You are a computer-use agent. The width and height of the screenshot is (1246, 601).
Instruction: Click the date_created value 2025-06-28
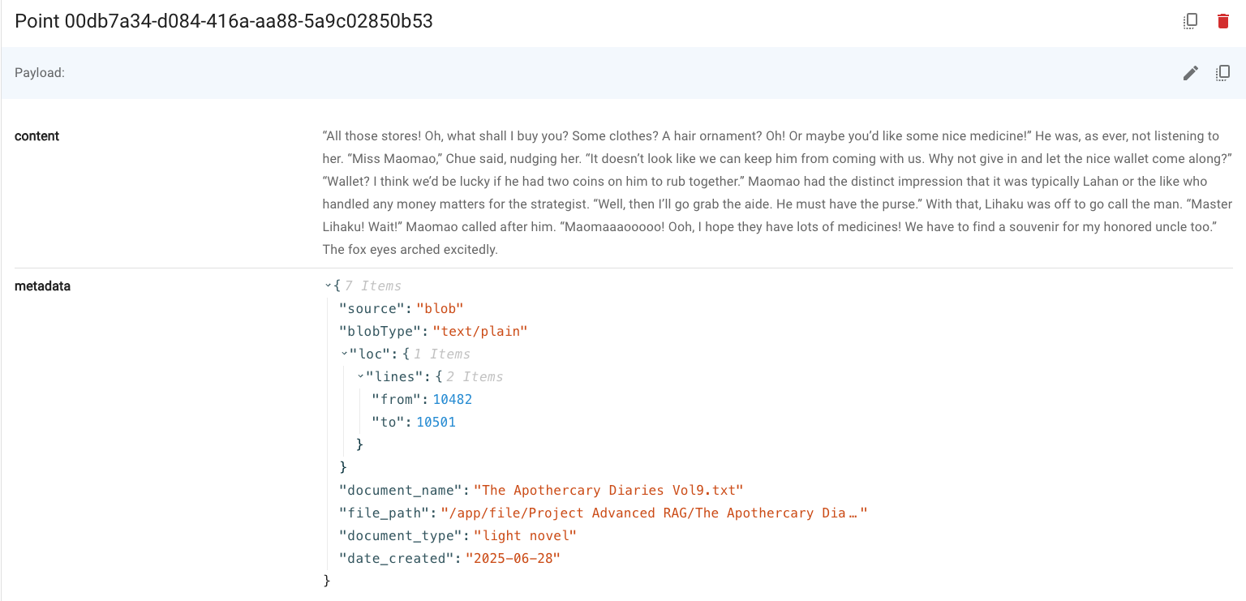[513, 558]
